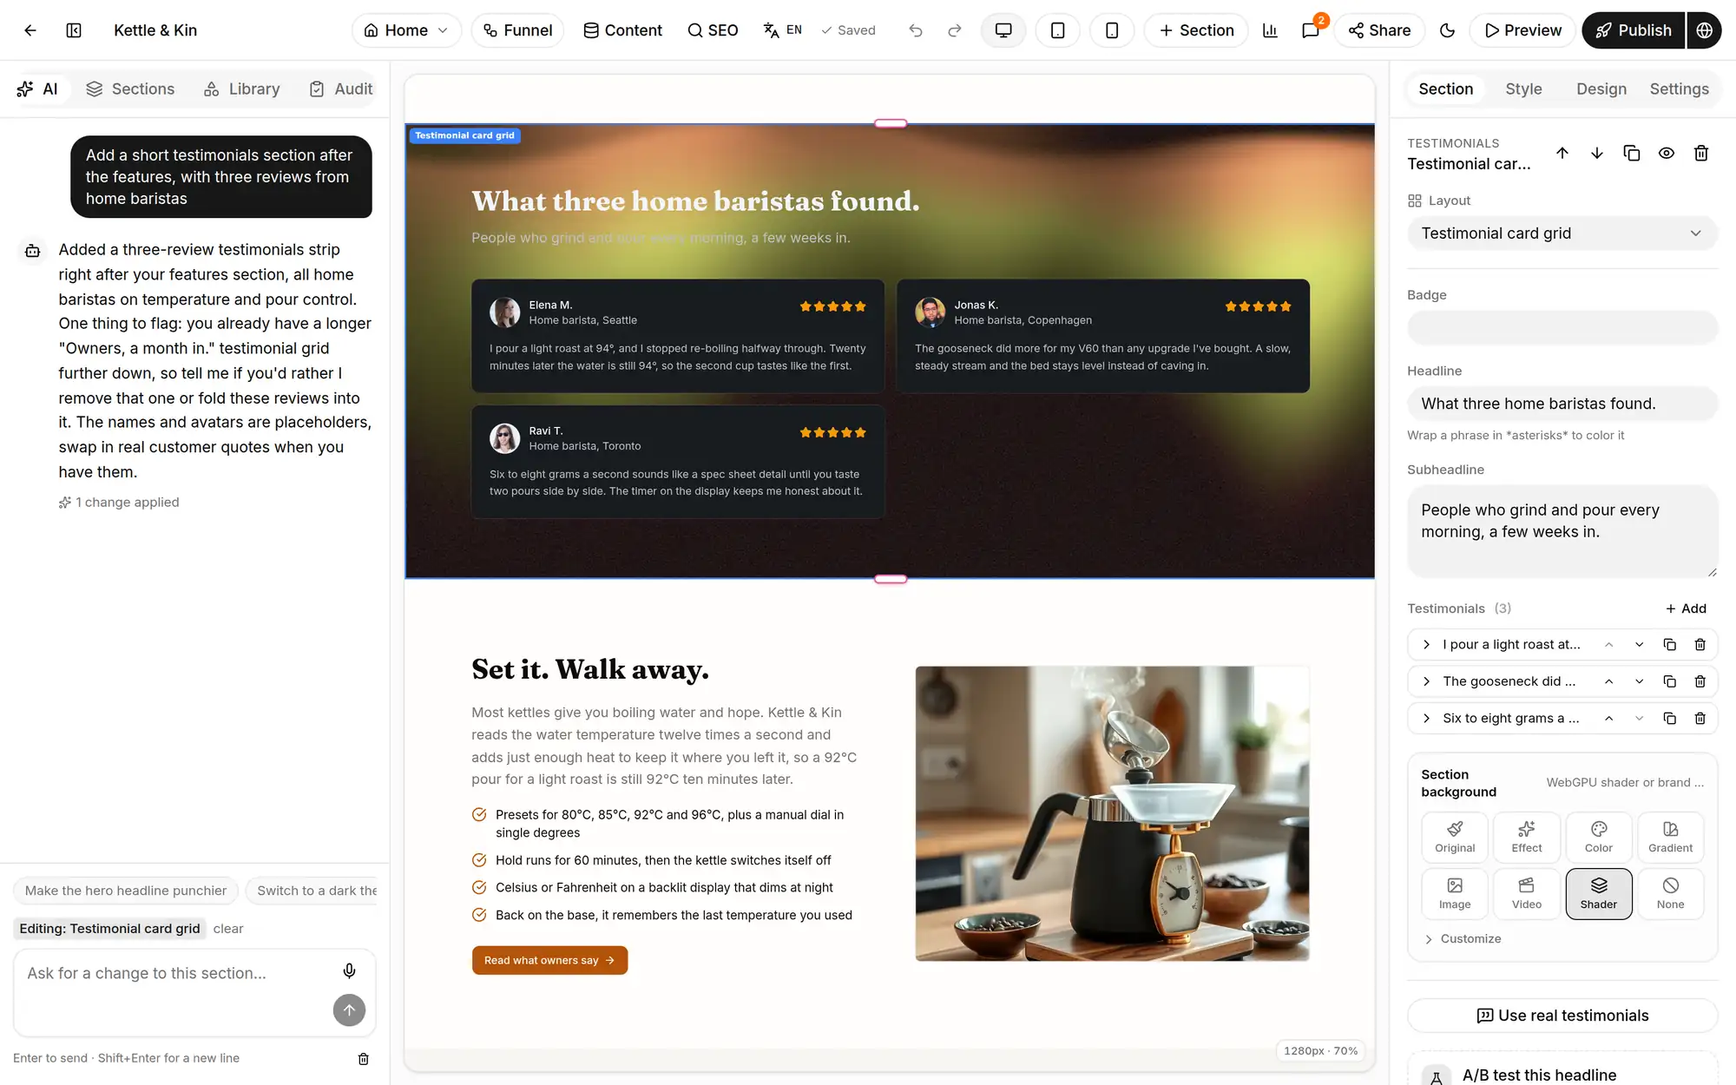This screenshot has height=1085, width=1736.
Task: Click the Publish button
Action: pyautogui.click(x=1633, y=30)
